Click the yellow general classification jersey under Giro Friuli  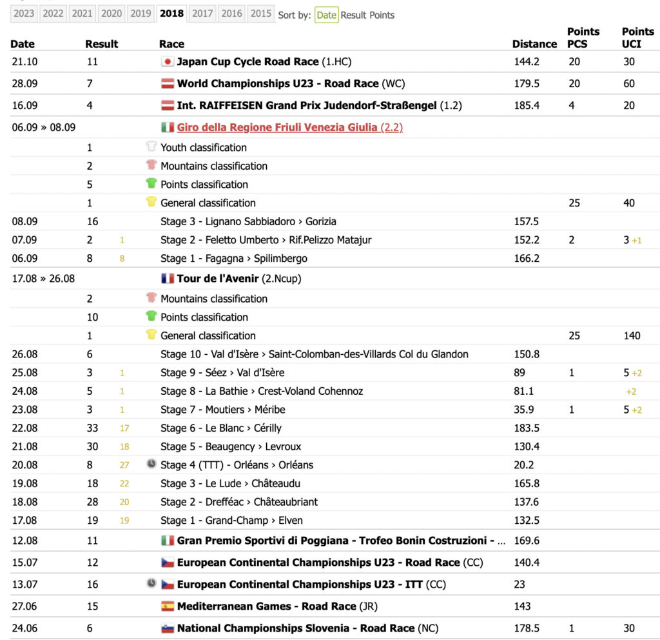(151, 202)
